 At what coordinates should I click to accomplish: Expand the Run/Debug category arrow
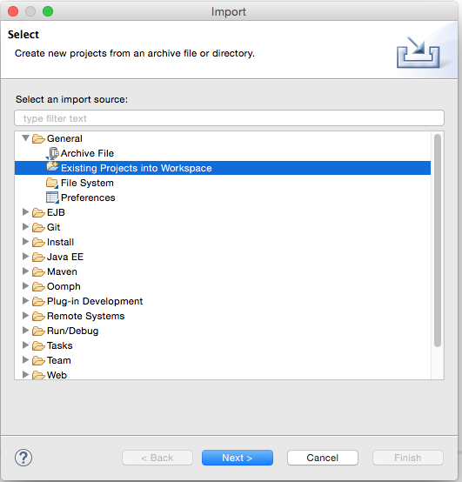[x=26, y=331]
